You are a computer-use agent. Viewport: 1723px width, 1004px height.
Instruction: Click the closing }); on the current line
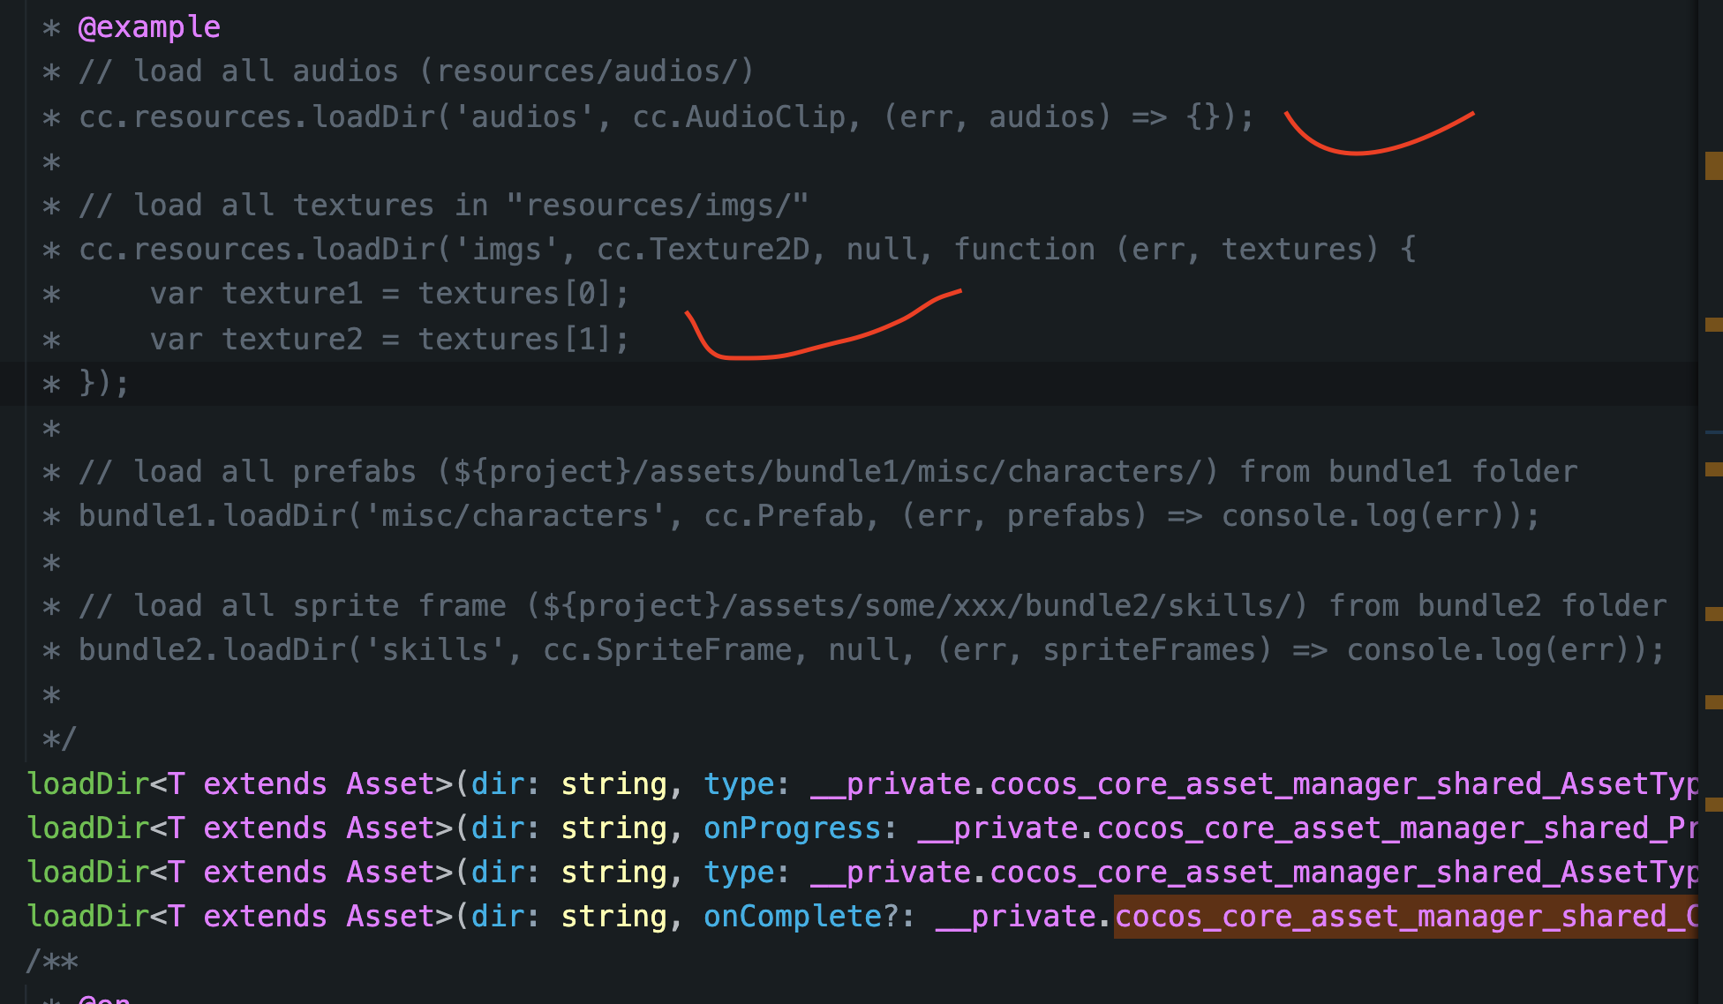pyautogui.click(x=104, y=383)
